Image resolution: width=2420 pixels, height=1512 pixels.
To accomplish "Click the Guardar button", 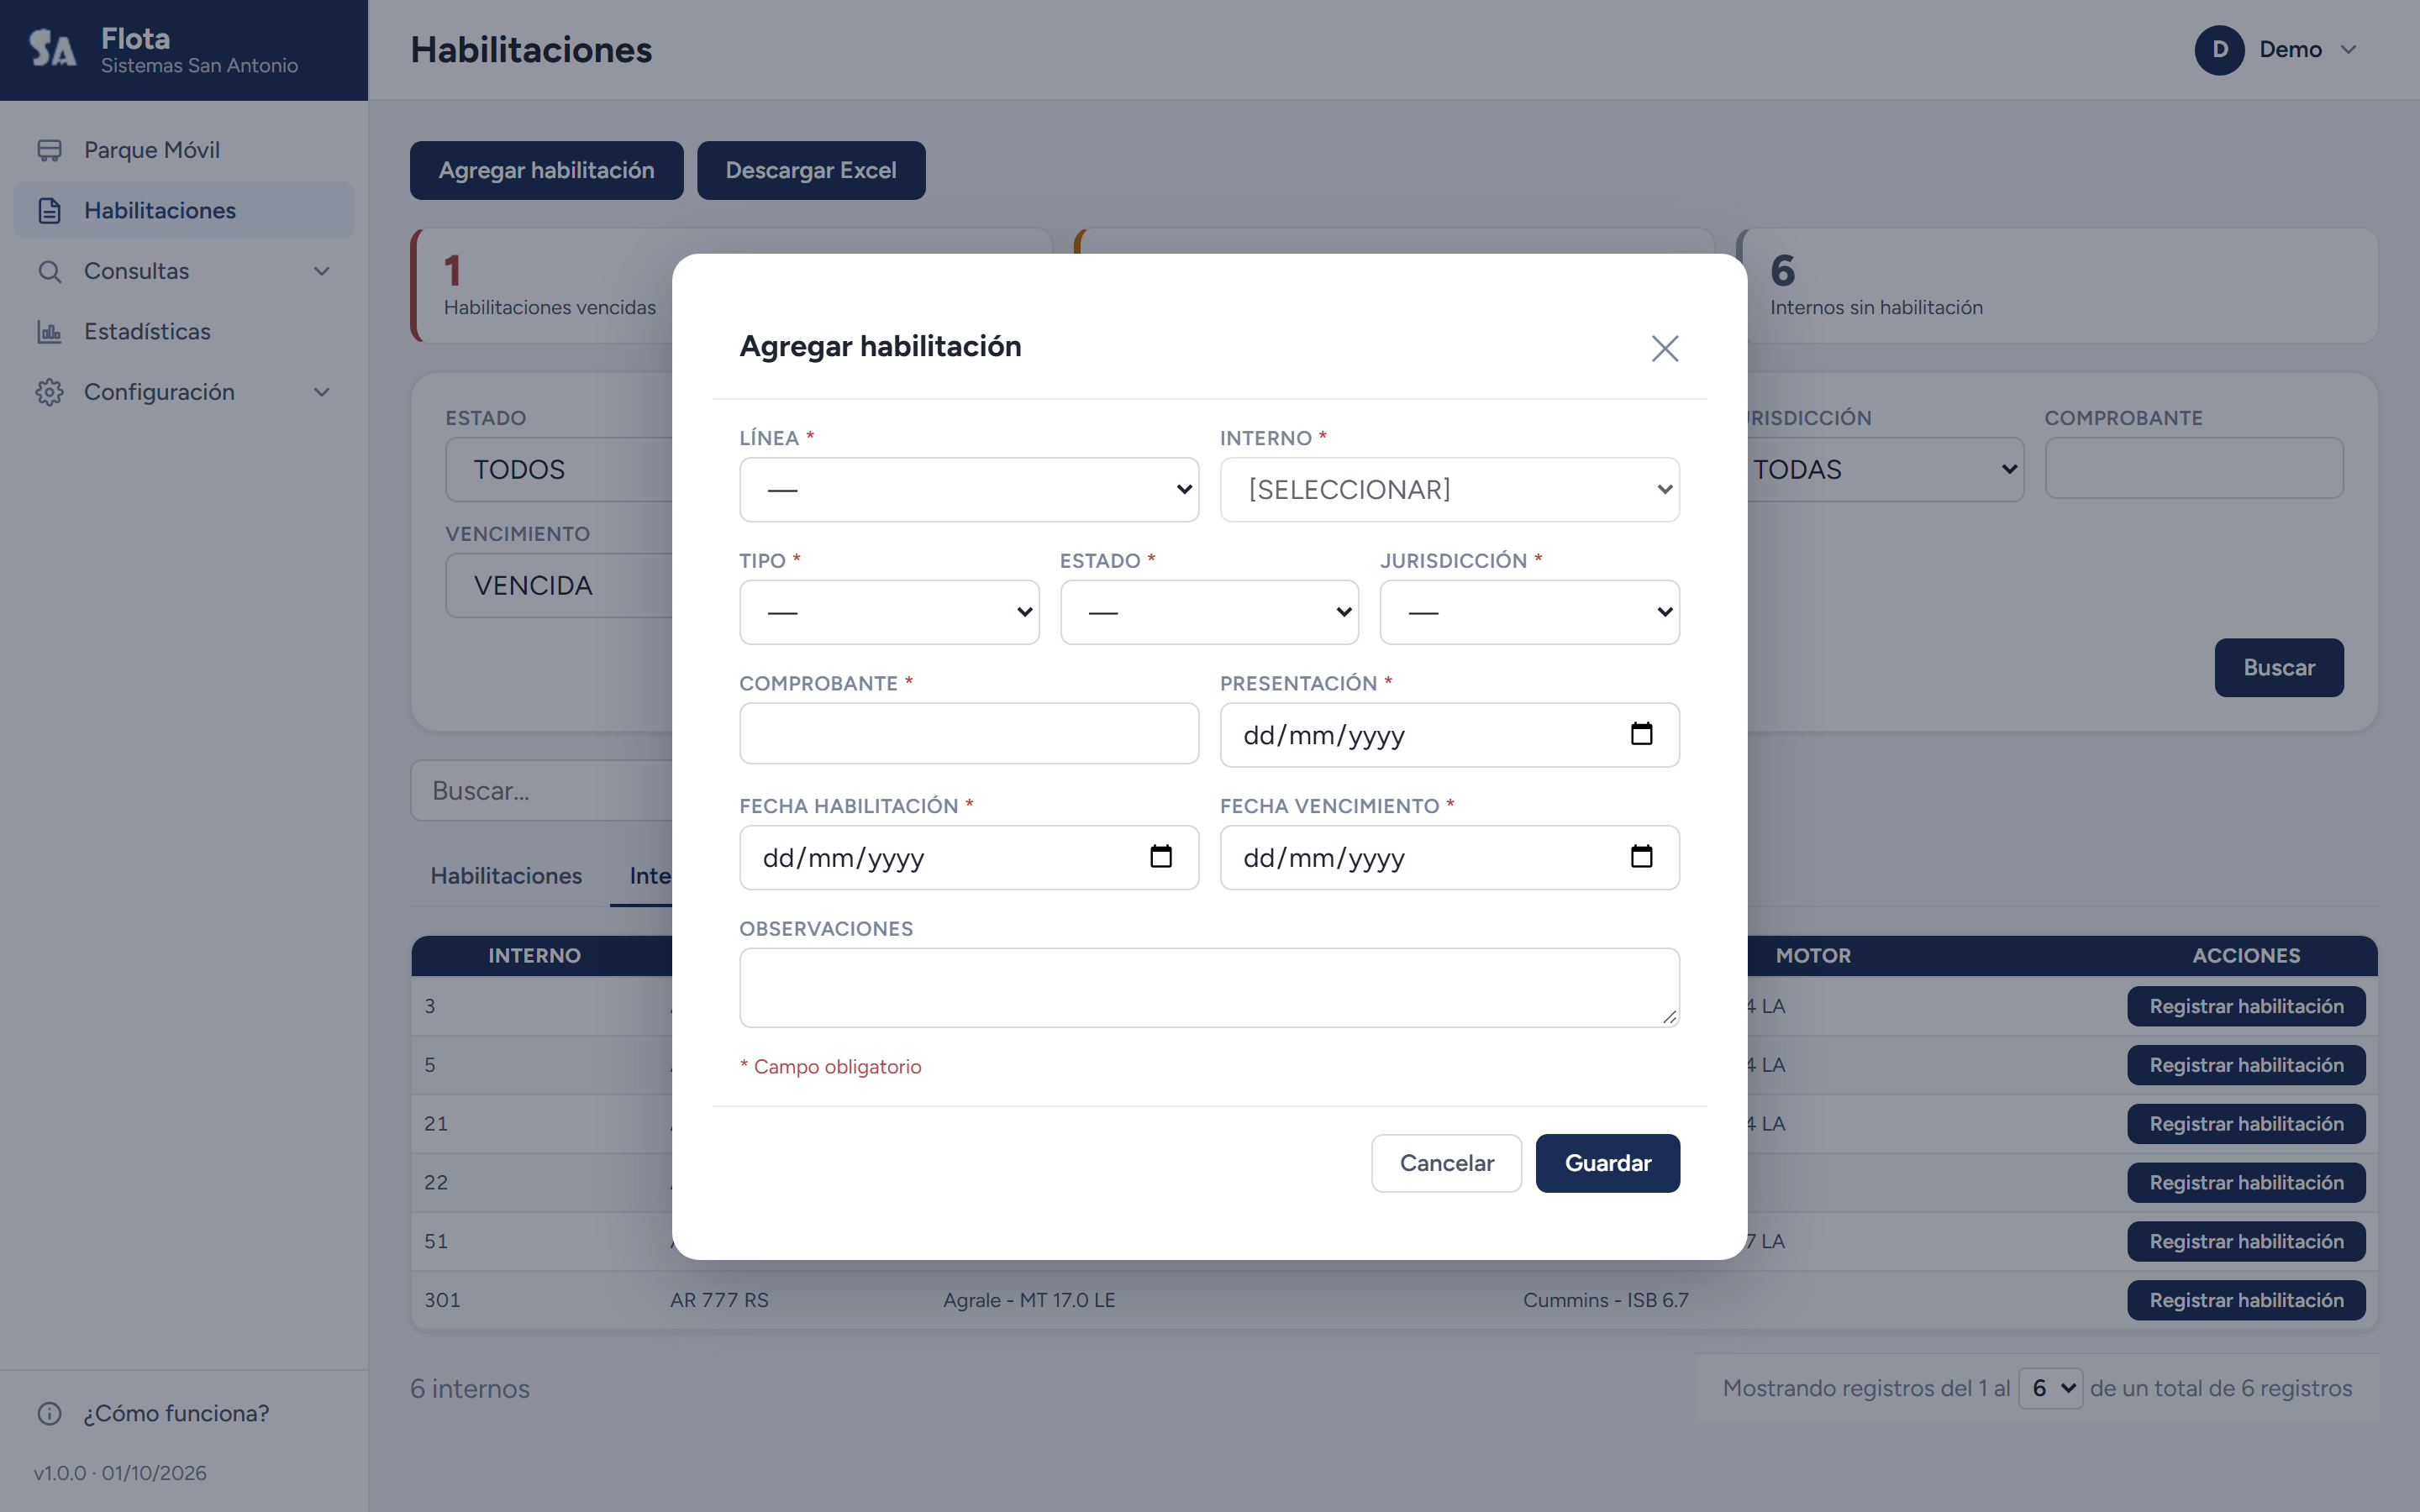I will [1607, 1163].
